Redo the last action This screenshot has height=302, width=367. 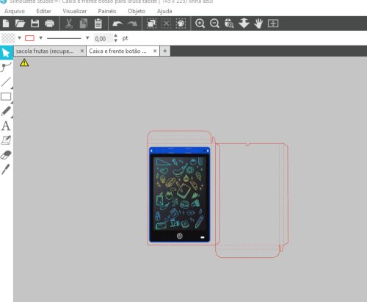pos(132,24)
